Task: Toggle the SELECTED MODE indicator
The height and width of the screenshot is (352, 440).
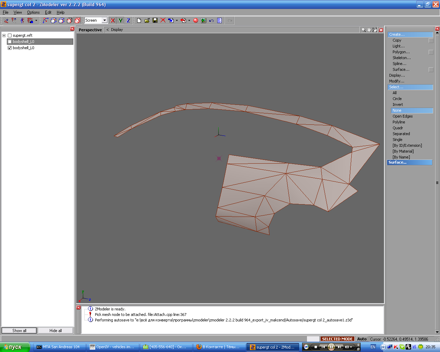Action: click(x=337, y=339)
